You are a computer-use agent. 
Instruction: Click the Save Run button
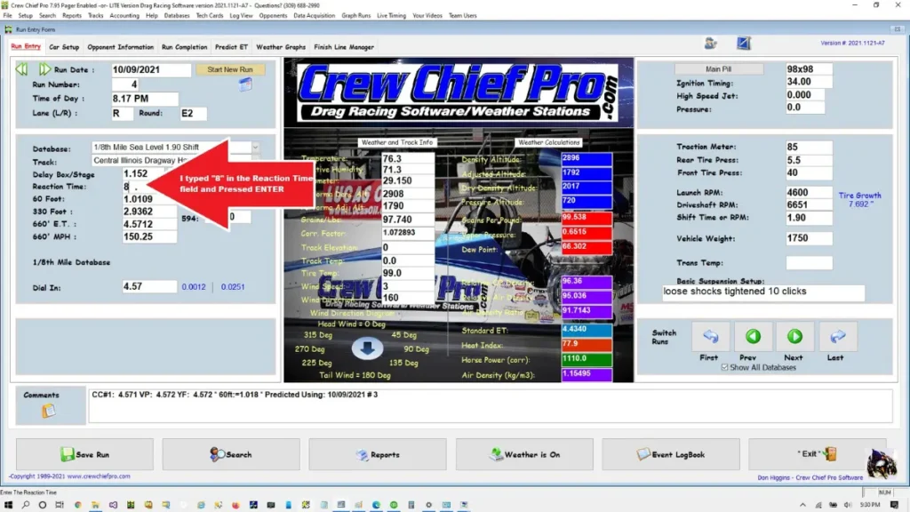point(84,454)
